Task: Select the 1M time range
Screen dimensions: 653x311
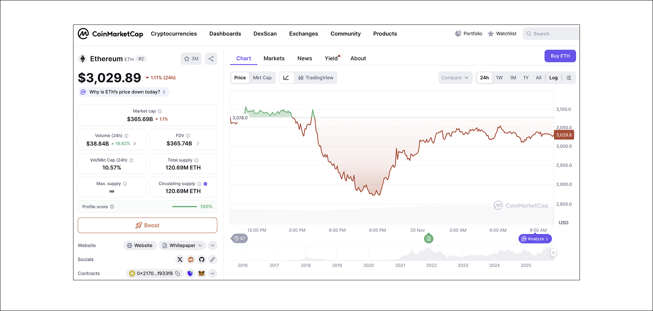Action: coord(513,78)
